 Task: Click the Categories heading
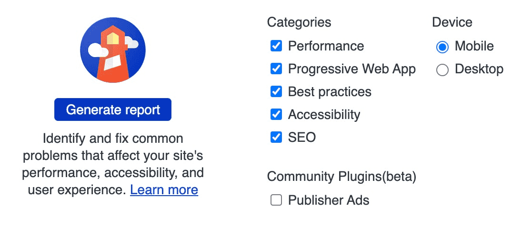pyautogui.click(x=299, y=22)
